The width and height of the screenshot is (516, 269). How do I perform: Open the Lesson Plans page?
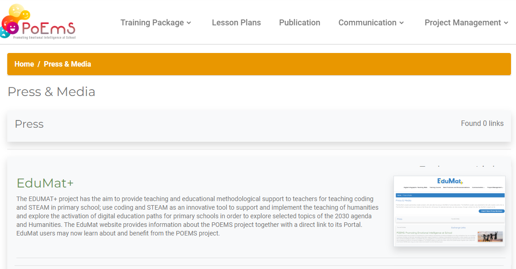pyautogui.click(x=236, y=23)
